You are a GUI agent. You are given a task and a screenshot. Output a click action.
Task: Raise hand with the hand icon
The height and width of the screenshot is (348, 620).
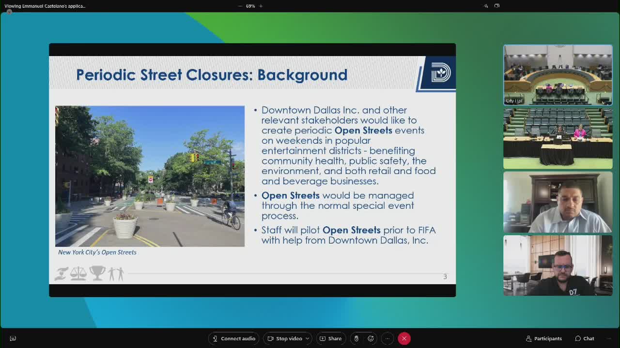click(x=356, y=338)
